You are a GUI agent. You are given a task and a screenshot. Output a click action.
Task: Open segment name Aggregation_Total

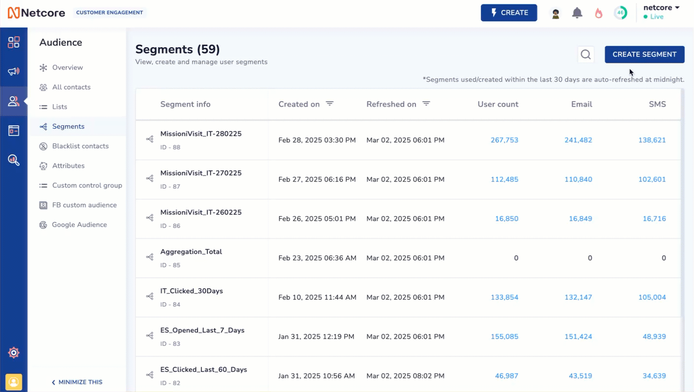click(x=191, y=252)
